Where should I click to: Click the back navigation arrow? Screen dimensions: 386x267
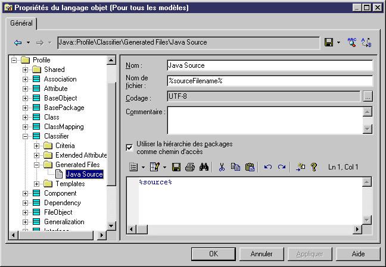pos(18,43)
